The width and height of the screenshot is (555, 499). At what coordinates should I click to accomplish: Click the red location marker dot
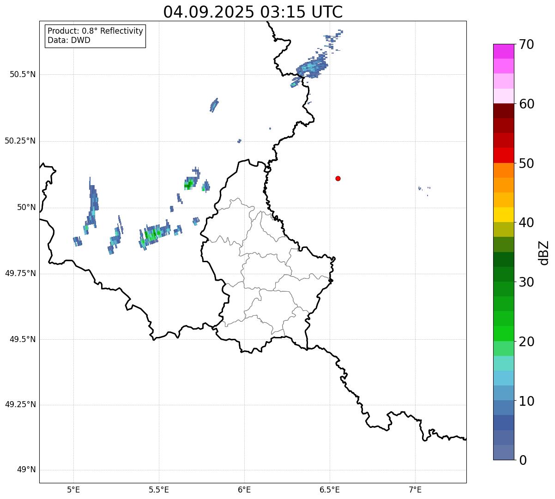click(338, 178)
